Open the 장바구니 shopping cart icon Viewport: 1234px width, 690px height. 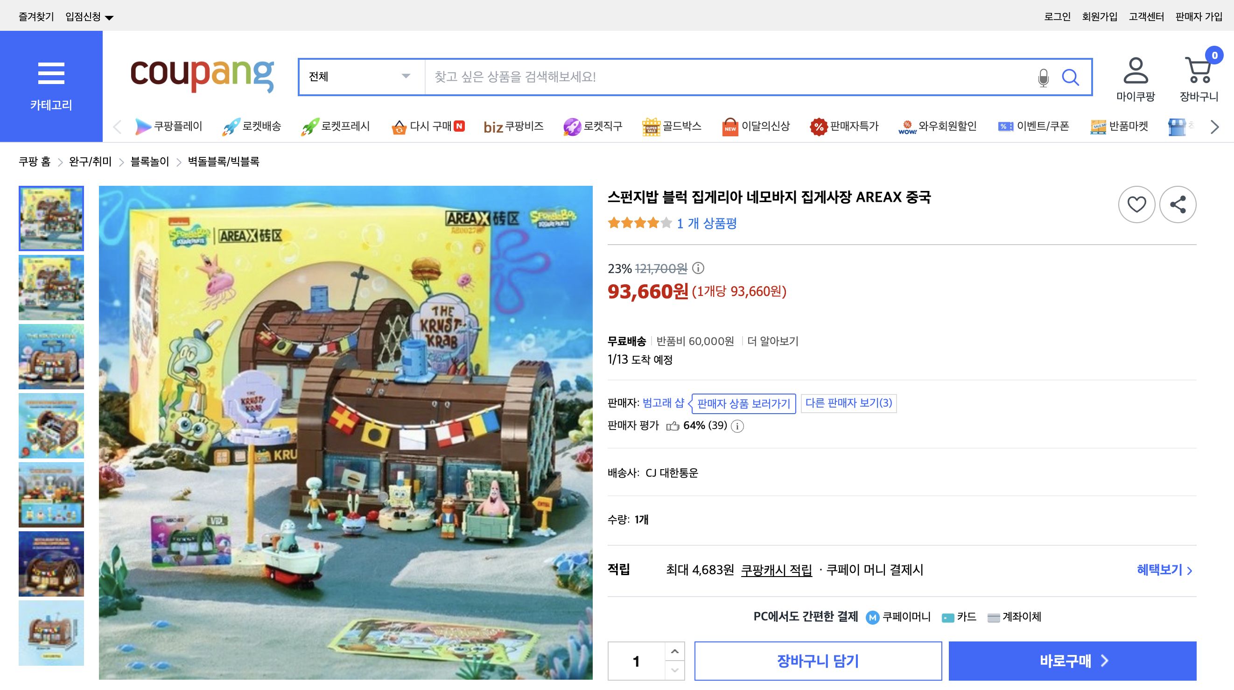(1199, 74)
